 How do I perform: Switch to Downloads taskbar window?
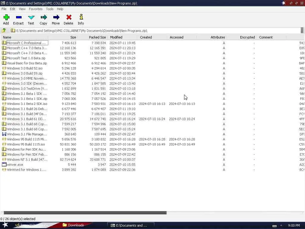point(76,225)
